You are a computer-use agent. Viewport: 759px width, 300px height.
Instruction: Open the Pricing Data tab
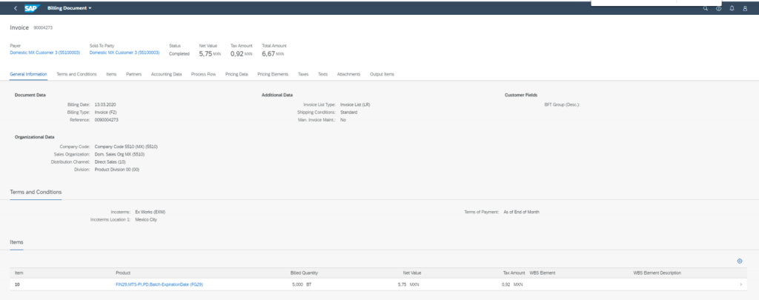click(x=236, y=74)
